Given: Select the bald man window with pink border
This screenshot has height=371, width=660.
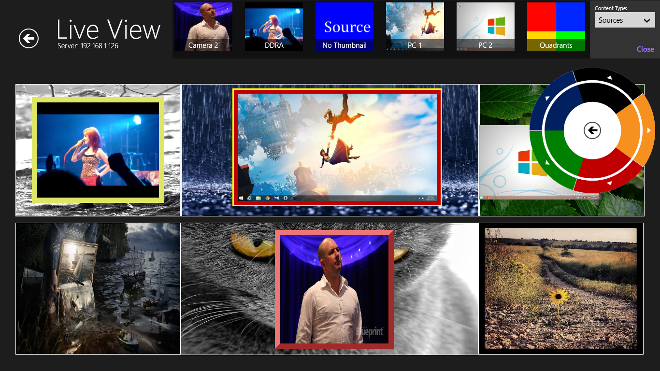Looking at the screenshot, I should click(334, 289).
